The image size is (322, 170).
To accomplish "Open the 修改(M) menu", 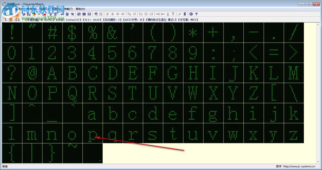I will tap(32, 9).
